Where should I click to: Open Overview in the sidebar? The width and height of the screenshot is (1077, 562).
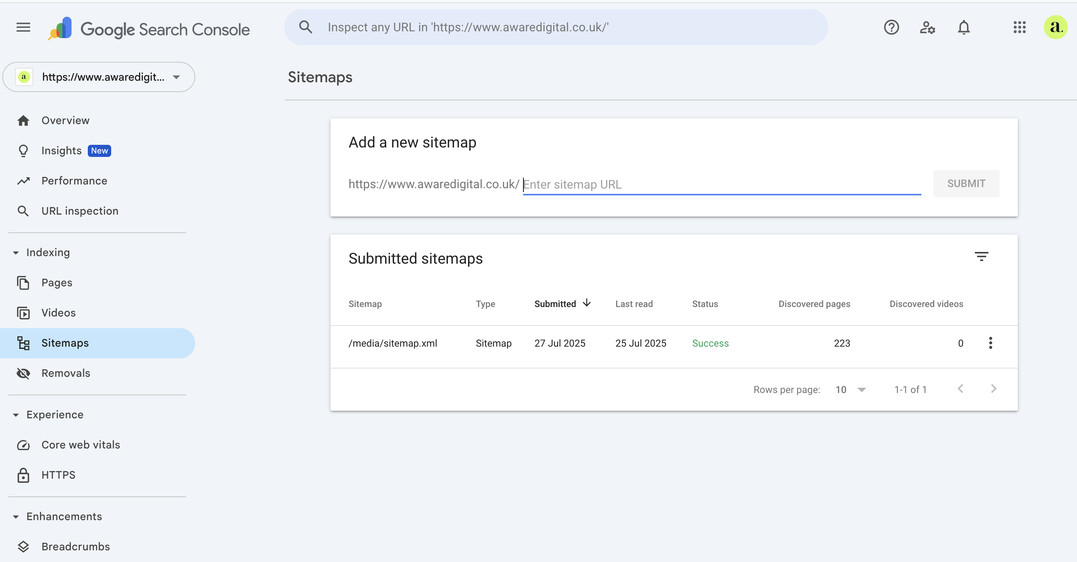click(98, 121)
